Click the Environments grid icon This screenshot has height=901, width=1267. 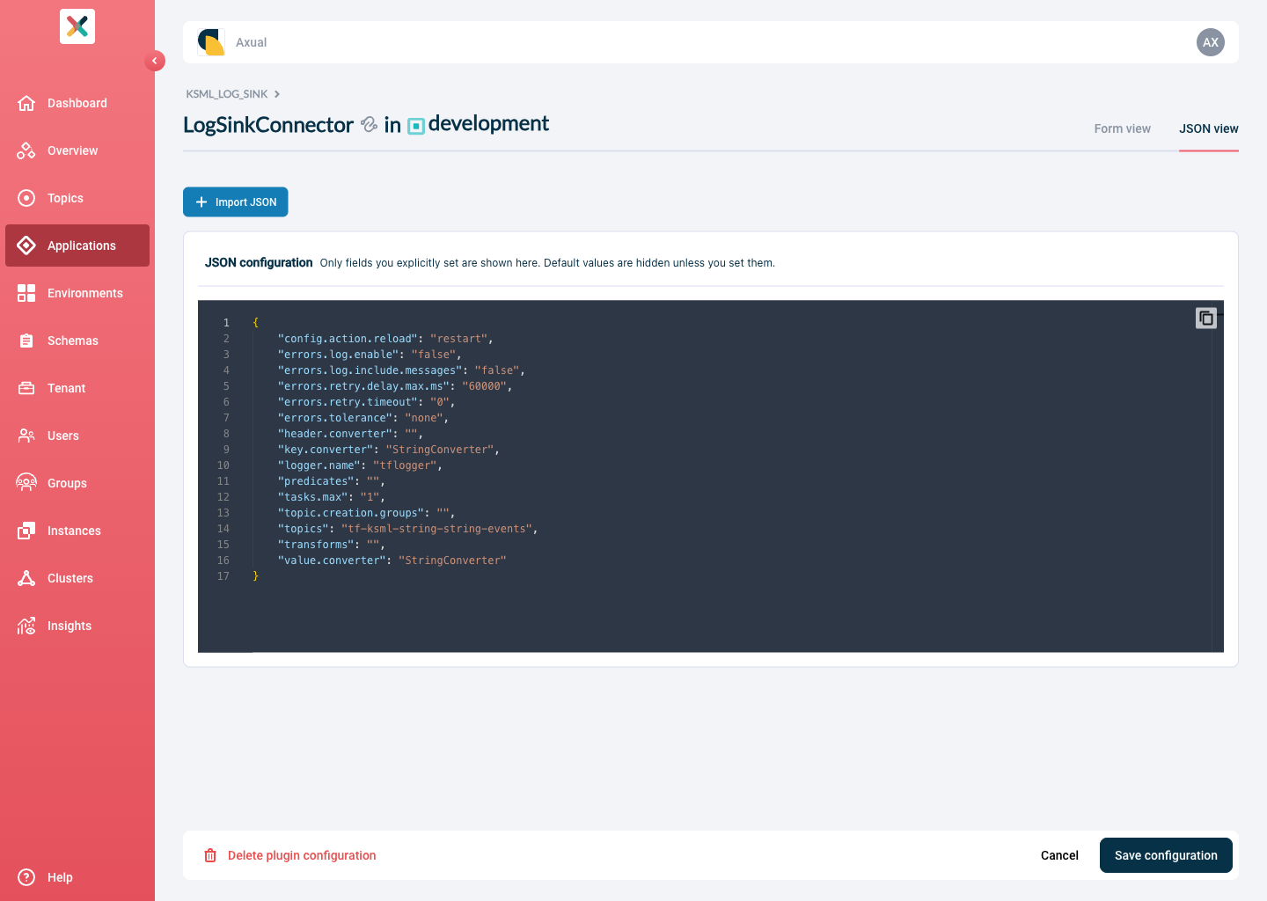(x=26, y=293)
